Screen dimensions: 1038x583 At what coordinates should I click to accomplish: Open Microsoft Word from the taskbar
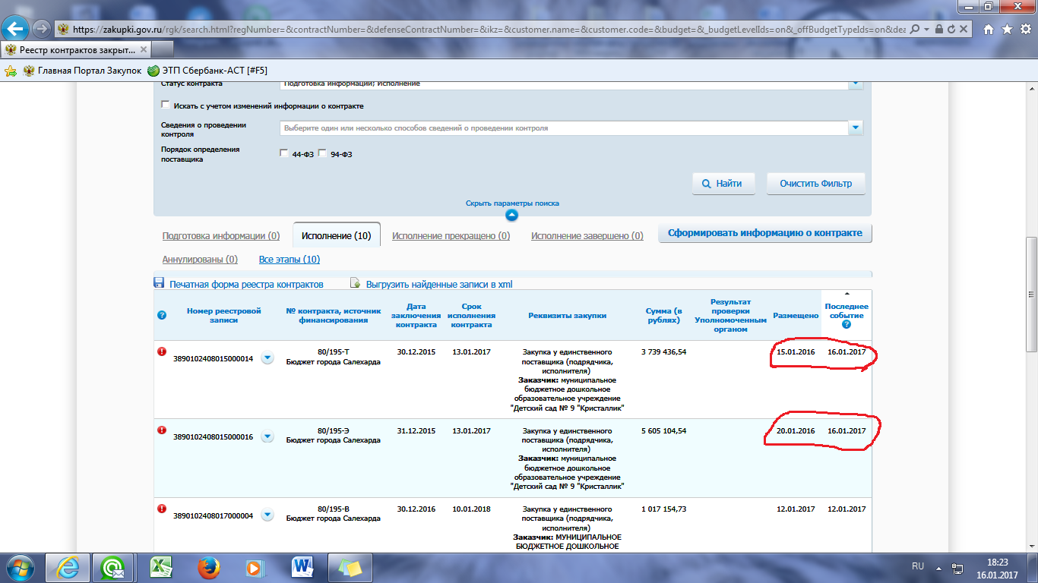(x=302, y=566)
